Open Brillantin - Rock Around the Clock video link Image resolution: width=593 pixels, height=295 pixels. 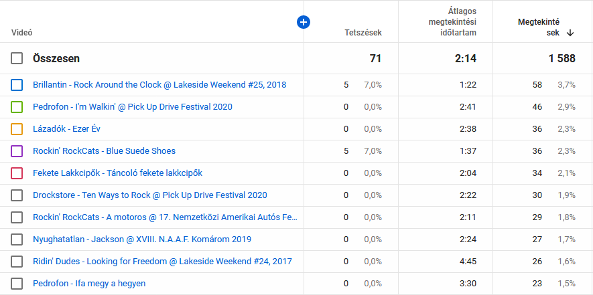tap(159, 85)
